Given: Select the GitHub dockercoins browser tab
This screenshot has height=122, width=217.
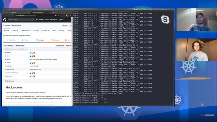Looking at the screenshot, I should 41,12.
